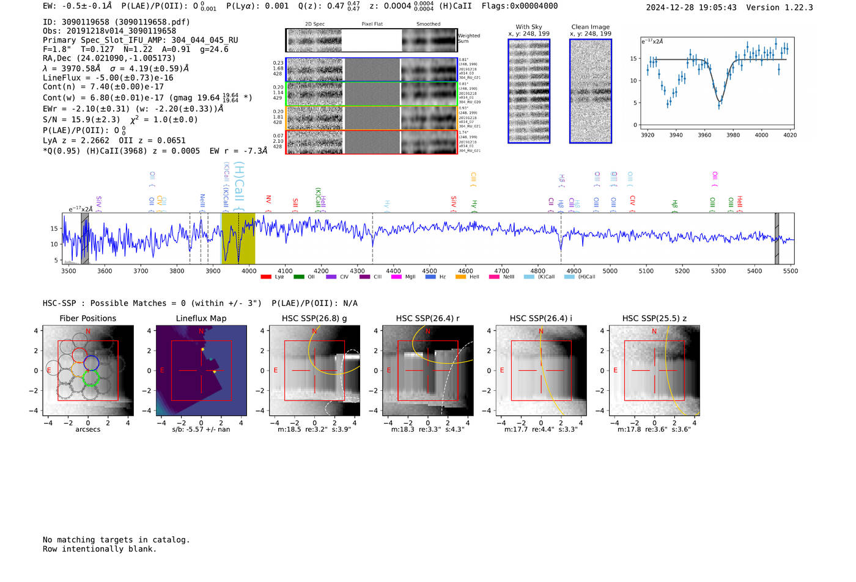The width and height of the screenshot is (856, 582).
Task: Click the 'Smoothed' column header
Action: [428, 24]
